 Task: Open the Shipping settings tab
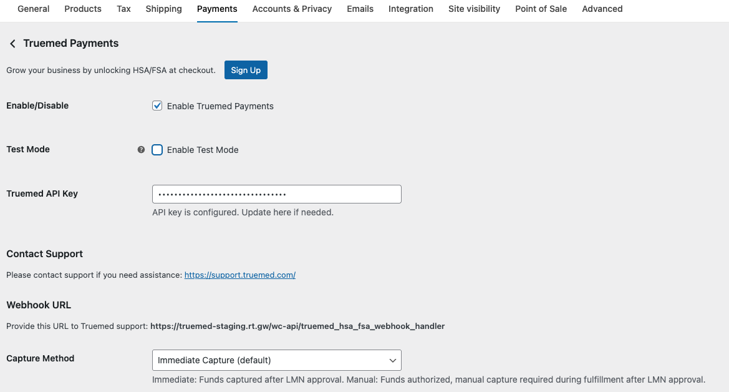coord(163,9)
